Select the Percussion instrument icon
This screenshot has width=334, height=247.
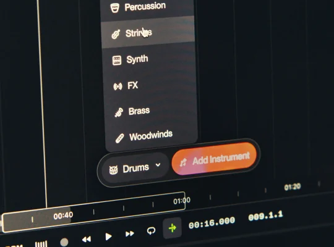pos(115,8)
